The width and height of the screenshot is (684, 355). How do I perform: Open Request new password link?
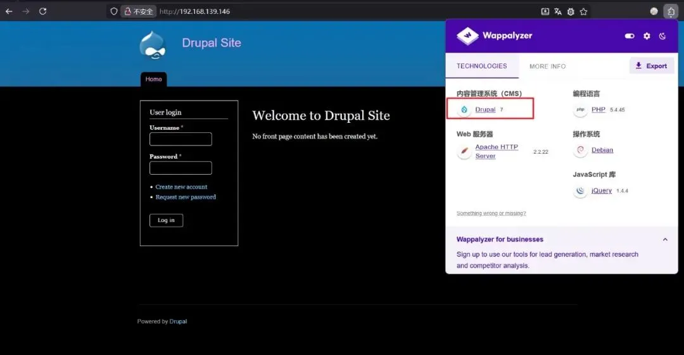pyautogui.click(x=186, y=197)
